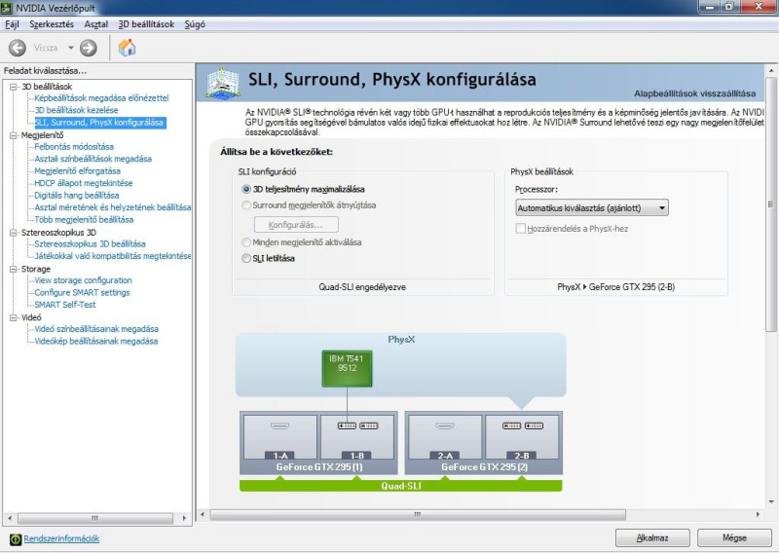Open Asztal méretének és helyzetének beállítása
The width and height of the screenshot is (779, 553).
click(x=113, y=207)
